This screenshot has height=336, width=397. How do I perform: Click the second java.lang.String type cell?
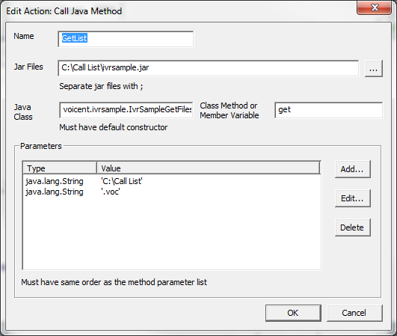(55, 192)
